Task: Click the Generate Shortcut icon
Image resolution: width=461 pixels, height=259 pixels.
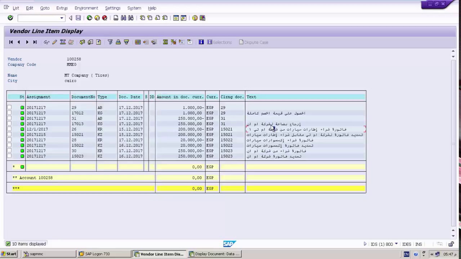Action: click(183, 18)
